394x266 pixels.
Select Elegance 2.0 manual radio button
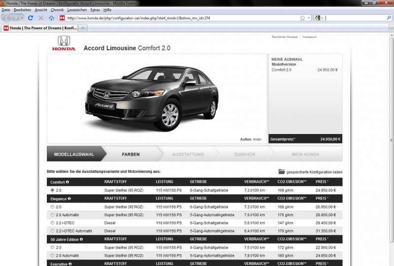52,207
